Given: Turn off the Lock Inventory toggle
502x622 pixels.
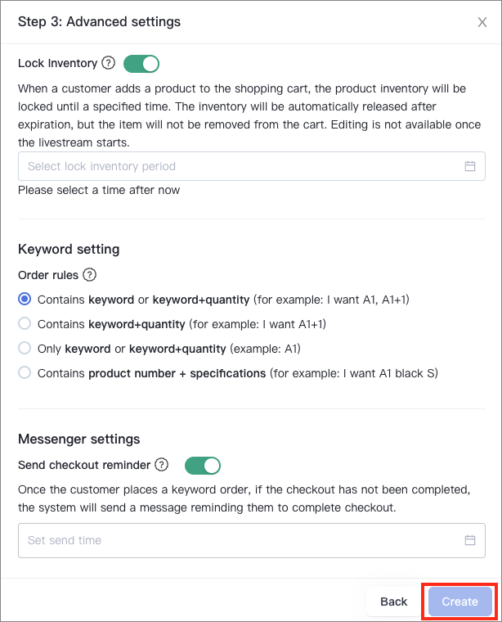Looking at the screenshot, I should [141, 64].
